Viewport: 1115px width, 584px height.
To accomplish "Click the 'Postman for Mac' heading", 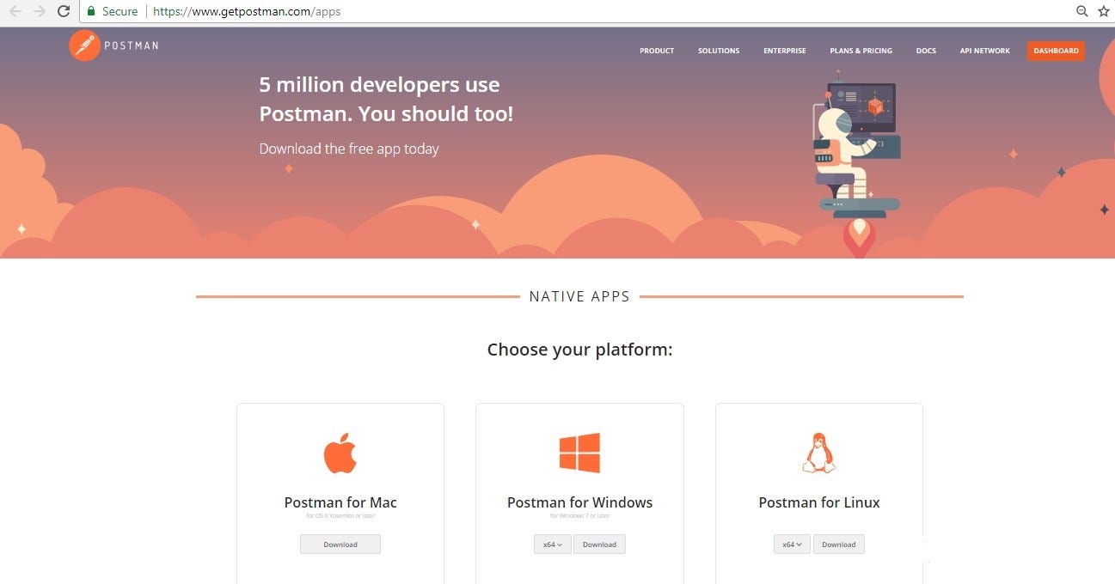I will pos(340,502).
